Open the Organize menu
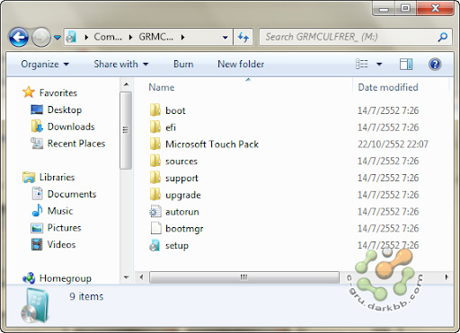The height and width of the screenshot is (333, 460). tap(45, 64)
